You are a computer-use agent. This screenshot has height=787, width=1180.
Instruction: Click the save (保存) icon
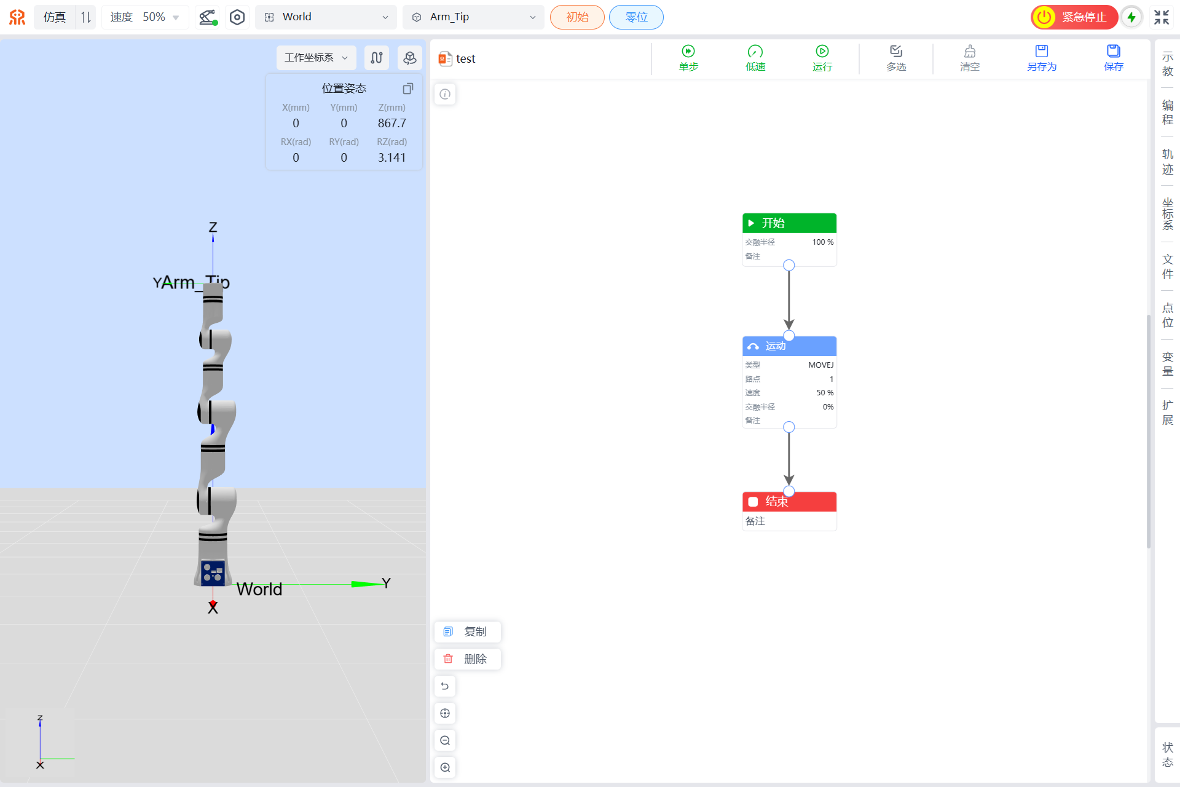1113,52
